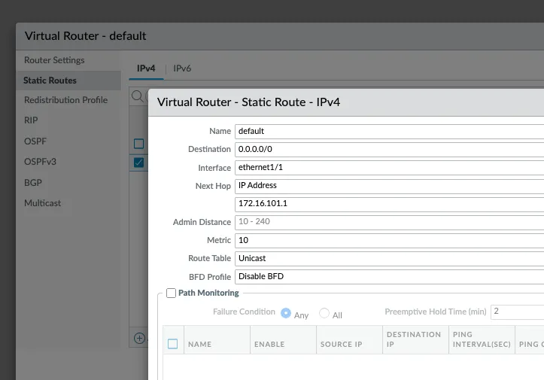Sort by the DESTINATION IP column header
Image resolution: width=544 pixels, height=380 pixels.
pos(414,339)
